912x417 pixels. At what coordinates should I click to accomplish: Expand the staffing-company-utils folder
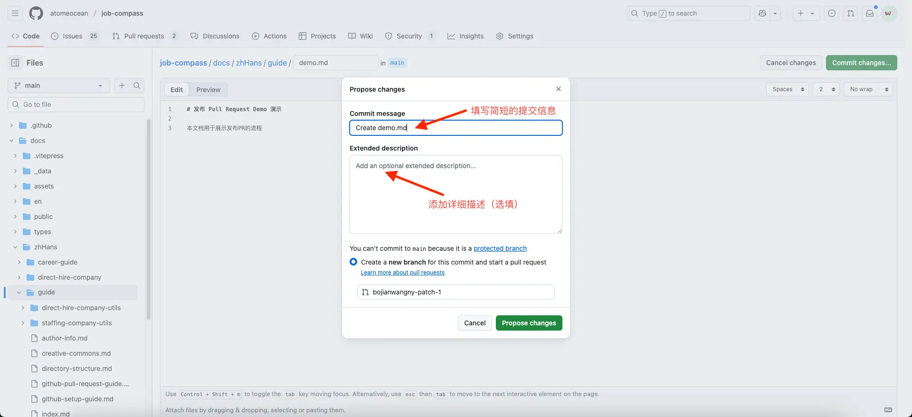click(x=23, y=323)
